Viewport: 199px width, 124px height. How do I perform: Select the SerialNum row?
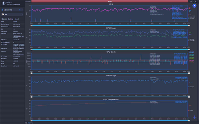[x=12, y=66]
